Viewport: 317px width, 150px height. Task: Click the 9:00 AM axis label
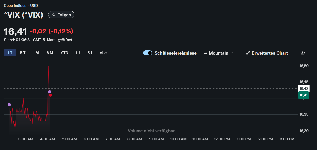click(156, 139)
